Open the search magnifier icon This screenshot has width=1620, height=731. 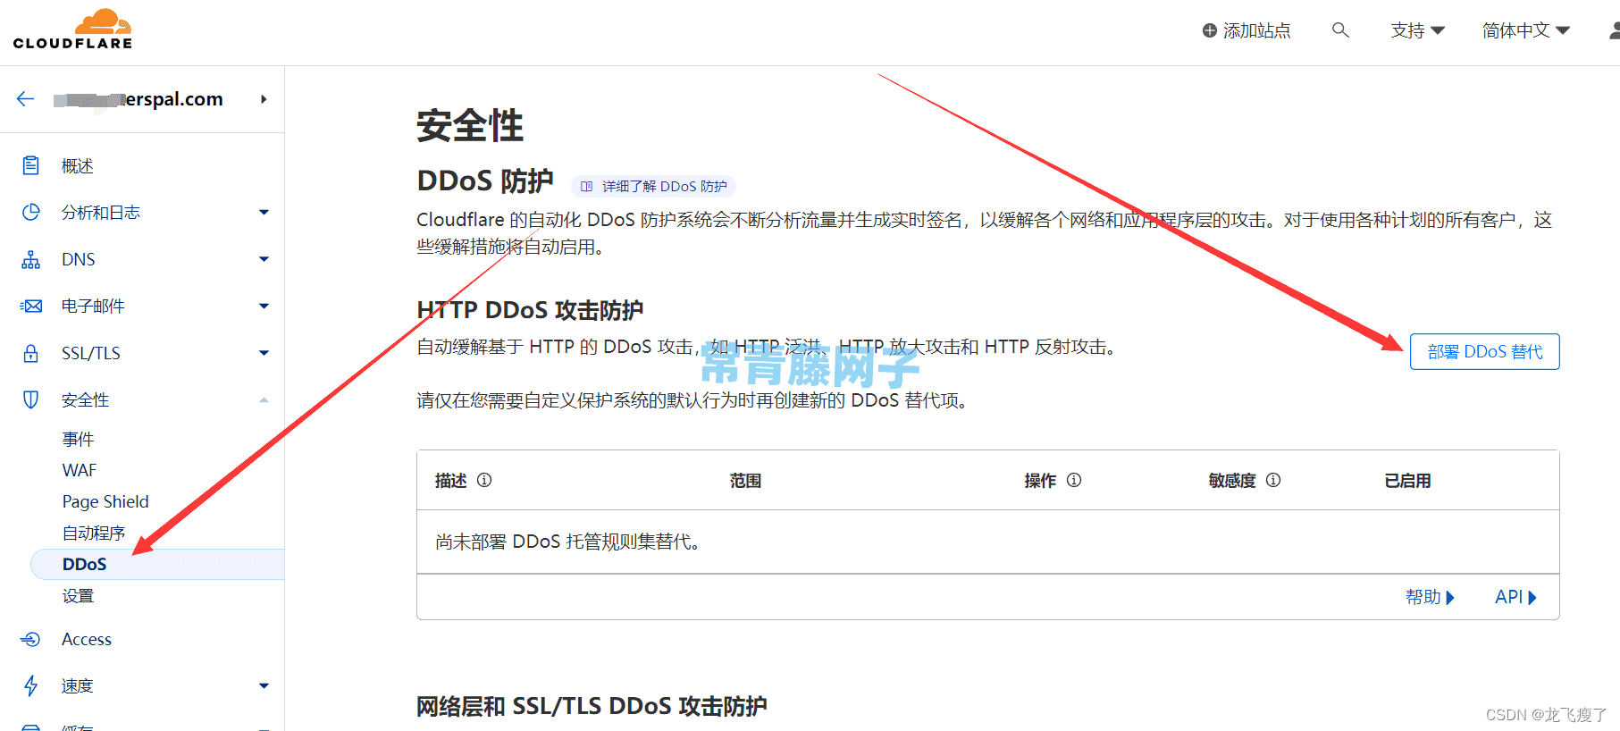point(1340,30)
